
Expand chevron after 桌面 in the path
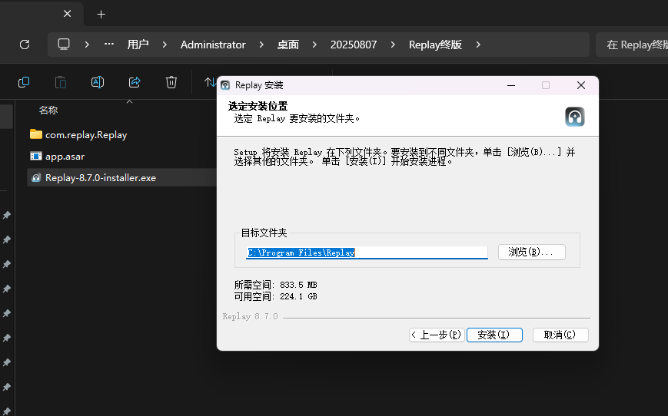314,45
